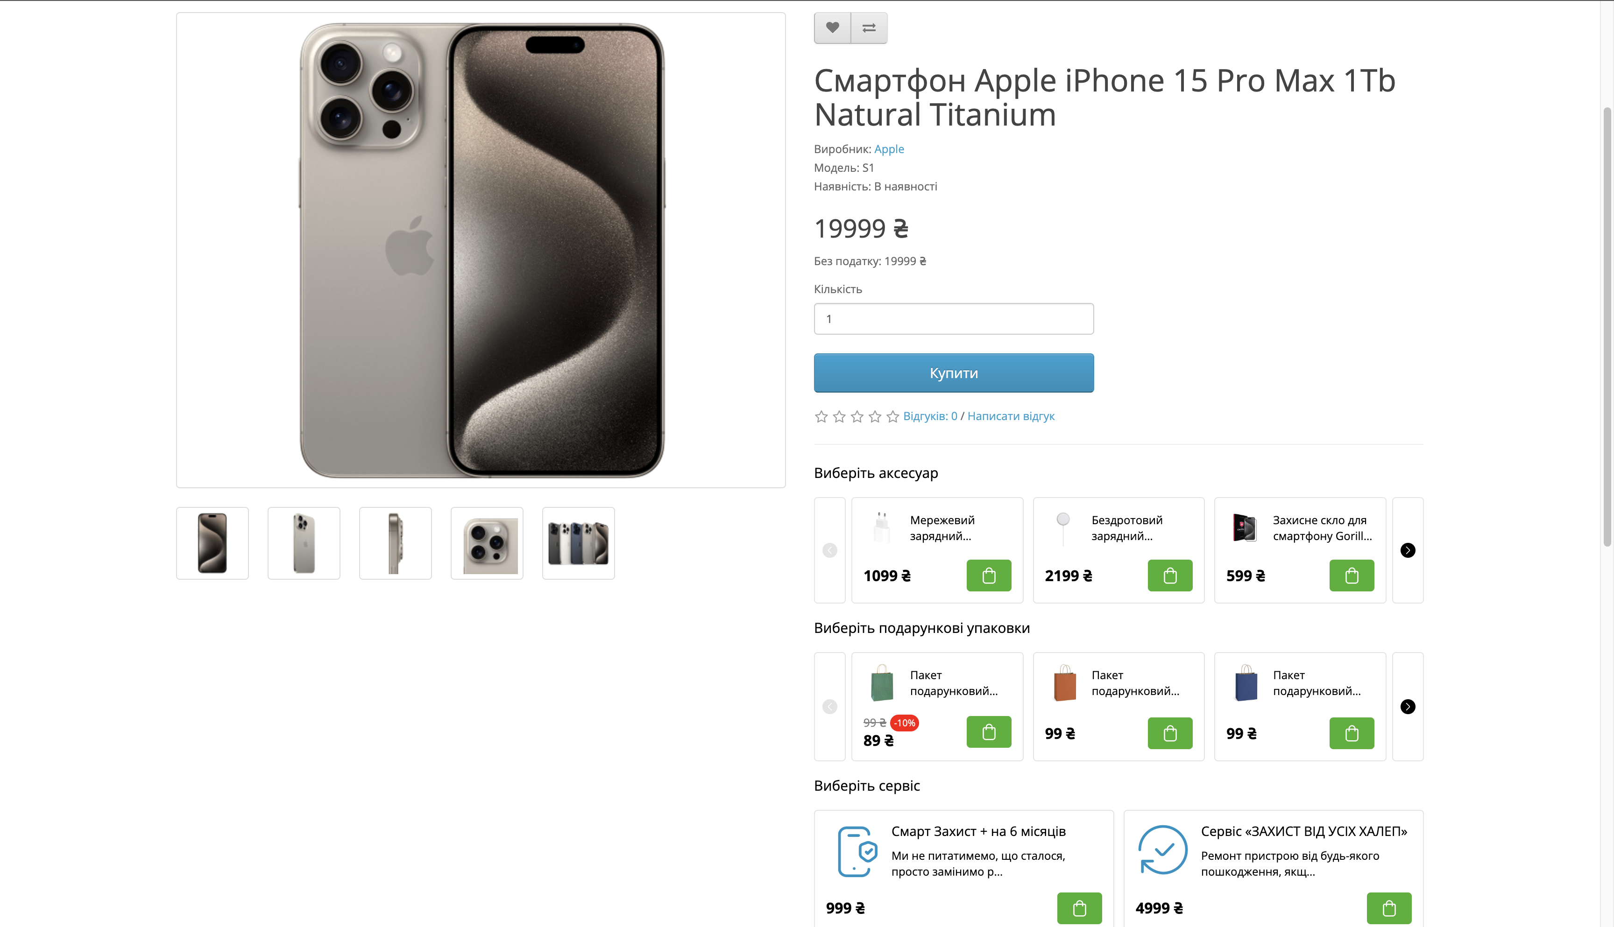The width and height of the screenshot is (1614, 927).
Task: Open Написати відгук link
Action: tap(1011, 416)
